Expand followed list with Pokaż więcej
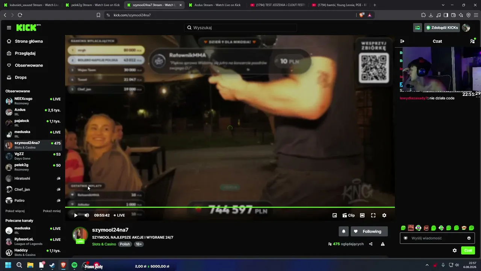Image resolution: width=481 pixels, height=271 pixels. (x=15, y=211)
